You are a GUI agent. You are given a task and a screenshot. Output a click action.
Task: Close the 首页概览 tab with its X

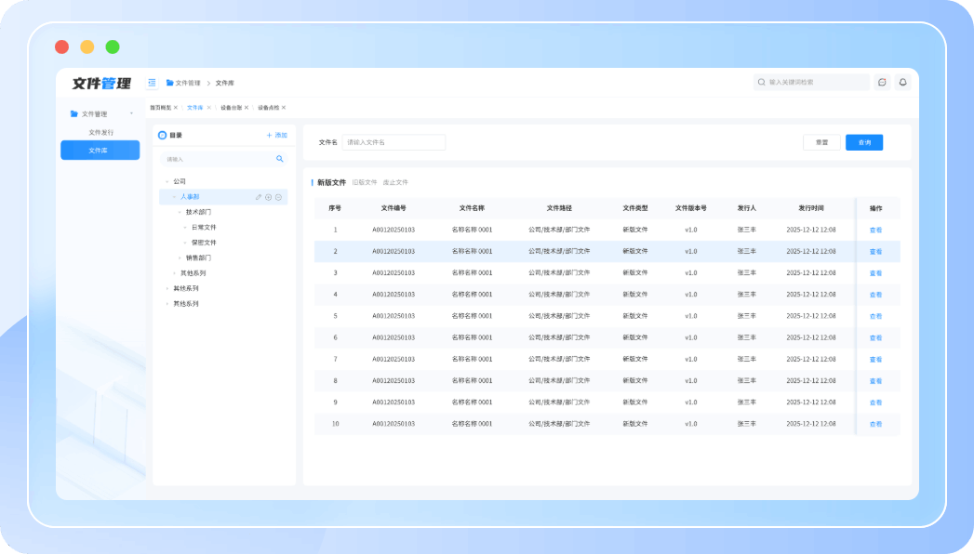click(176, 108)
